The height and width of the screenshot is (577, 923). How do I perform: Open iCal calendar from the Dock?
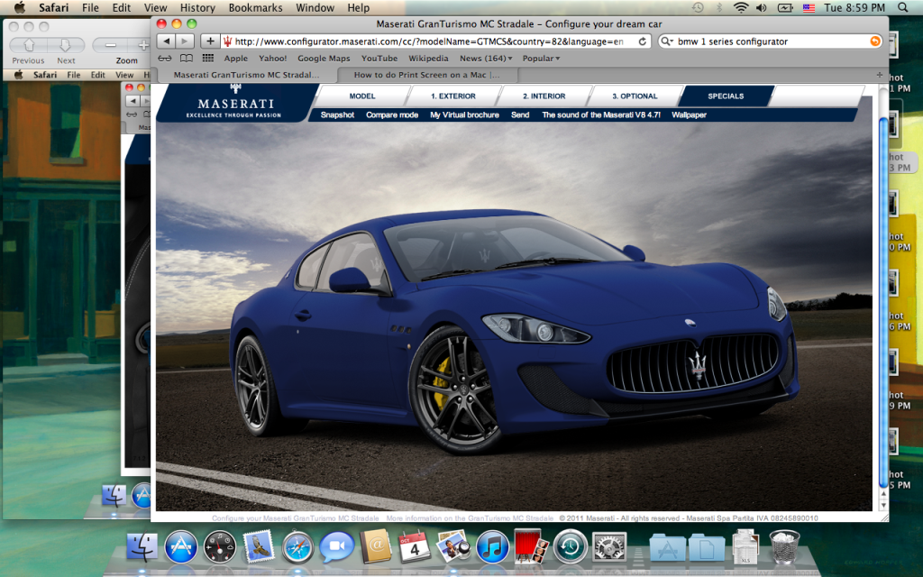pyautogui.click(x=415, y=546)
